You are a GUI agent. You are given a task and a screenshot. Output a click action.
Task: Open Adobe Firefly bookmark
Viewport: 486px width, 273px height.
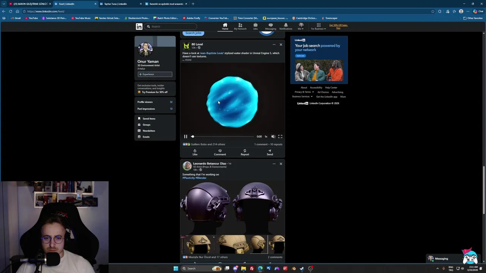[x=191, y=18]
